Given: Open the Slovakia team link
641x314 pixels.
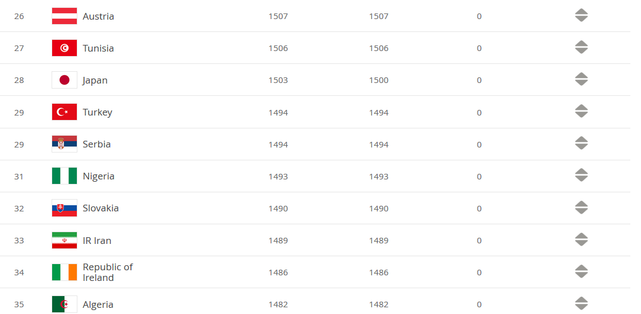Looking at the screenshot, I should click(101, 208).
